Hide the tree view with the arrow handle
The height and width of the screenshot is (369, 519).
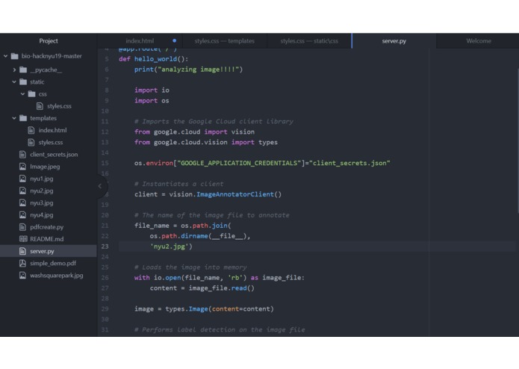click(x=100, y=186)
